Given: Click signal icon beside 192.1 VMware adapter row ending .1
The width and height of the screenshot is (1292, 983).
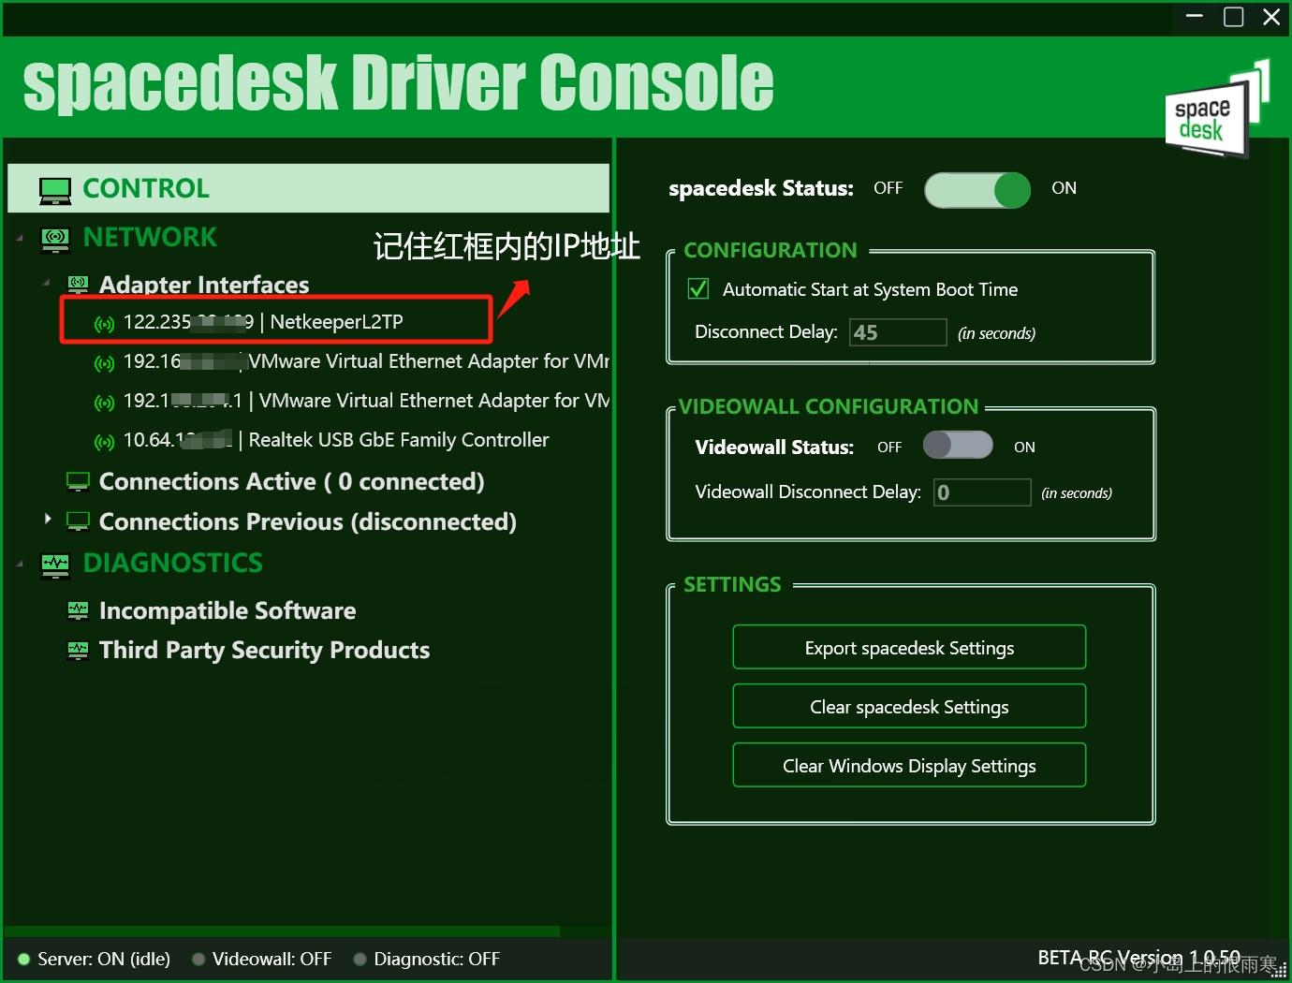Looking at the screenshot, I should click(x=104, y=403).
